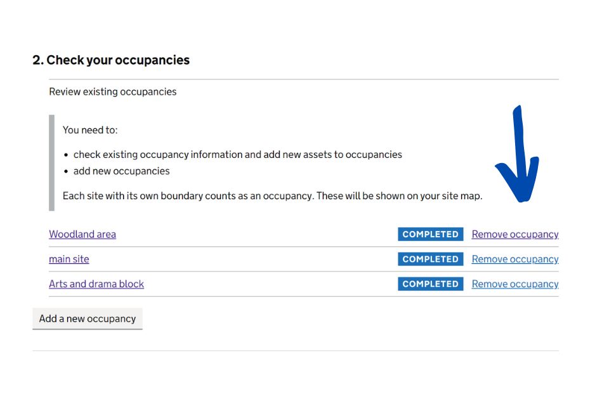Open the Woodland area occupancy details
The height and width of the screenshot is (406, 609).
pyautogui.click(x=82, y=234)
